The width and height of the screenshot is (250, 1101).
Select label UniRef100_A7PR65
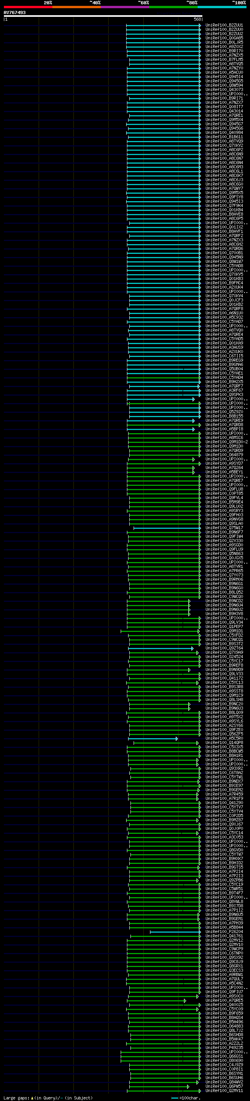pos(224,571)
